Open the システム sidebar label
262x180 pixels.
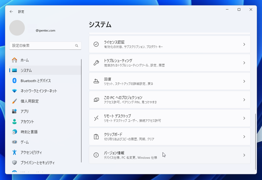pos(26,70)
